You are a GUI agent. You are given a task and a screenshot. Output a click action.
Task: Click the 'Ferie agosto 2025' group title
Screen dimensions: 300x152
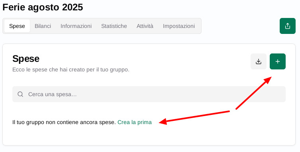click(43, 7)
